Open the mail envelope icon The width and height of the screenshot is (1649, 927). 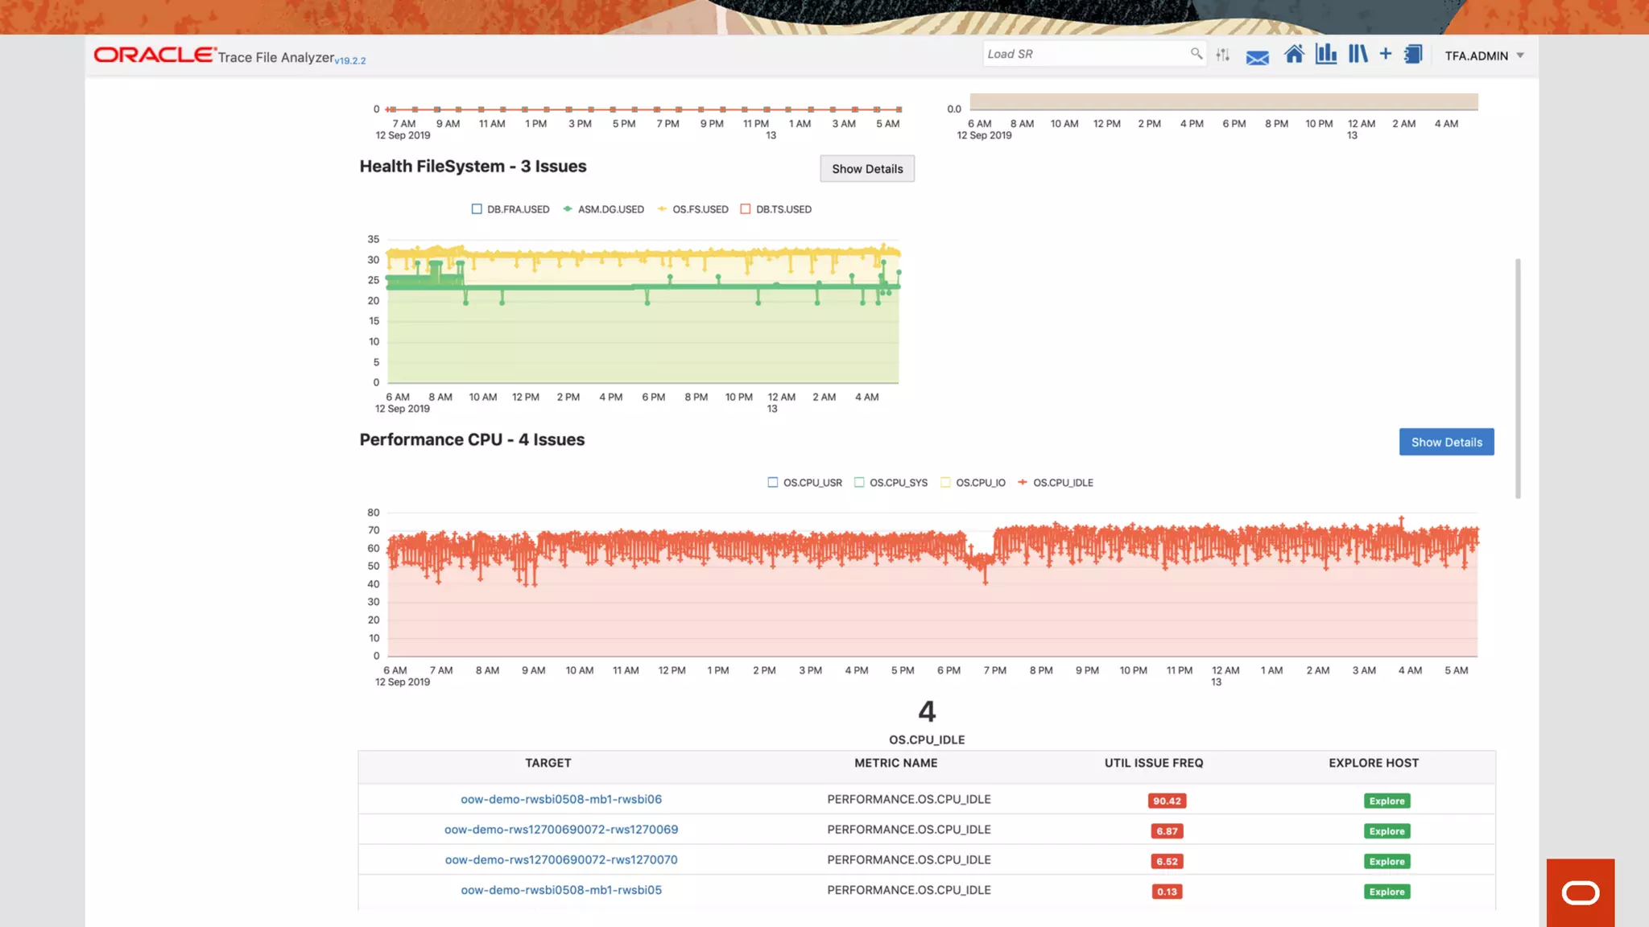tap(1257, 57)
